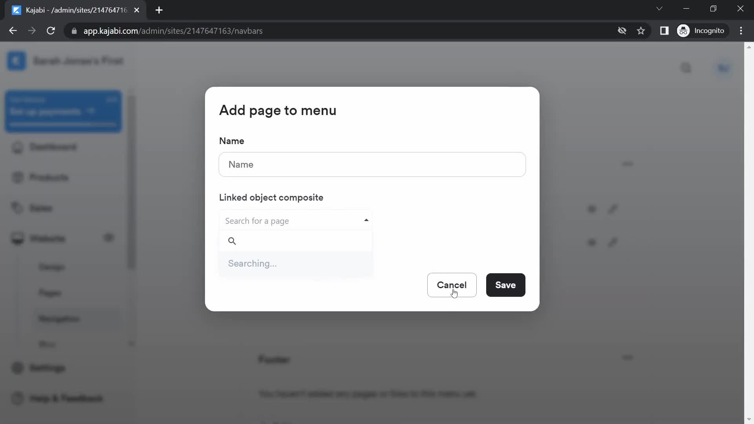
Task: Click the Cancel button
Action: point(451,285)
